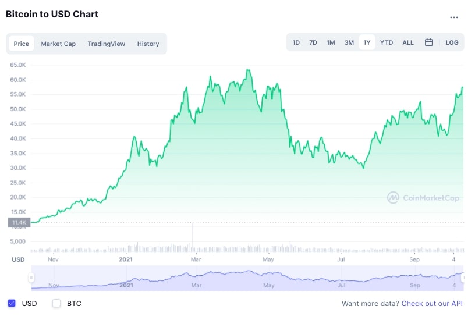
Task: Set time range to 1D
Action: [x=296, y=42]
